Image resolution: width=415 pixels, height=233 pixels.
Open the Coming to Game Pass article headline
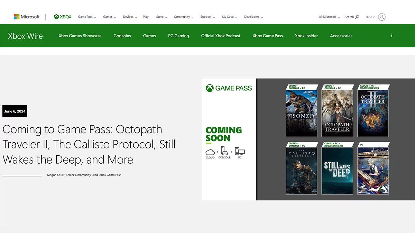(89, 144)
